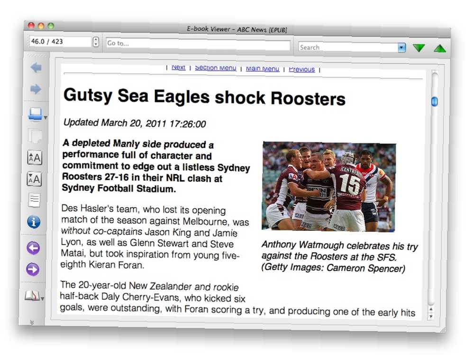This screenshot has height=355, width=474.
Task: Click the page number stepper arrows
Action: [96, 42]
